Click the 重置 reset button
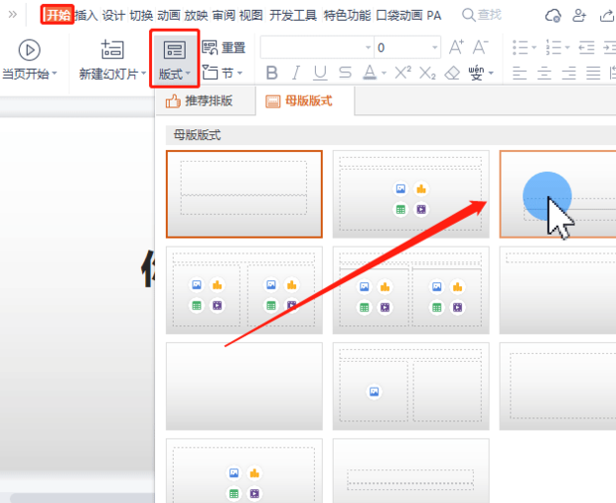Image resolution: width=616 pixels, height=503 pixels. click(225, 48)
